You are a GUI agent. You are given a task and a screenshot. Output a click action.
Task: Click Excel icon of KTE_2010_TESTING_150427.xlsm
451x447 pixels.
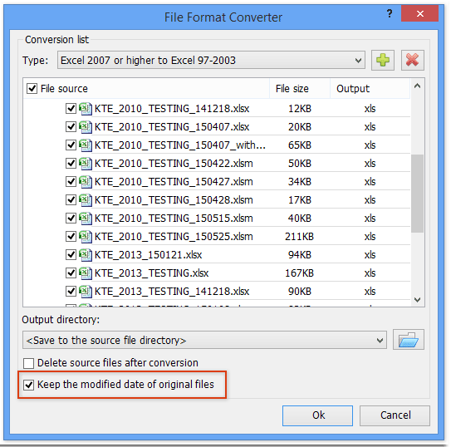86,182
